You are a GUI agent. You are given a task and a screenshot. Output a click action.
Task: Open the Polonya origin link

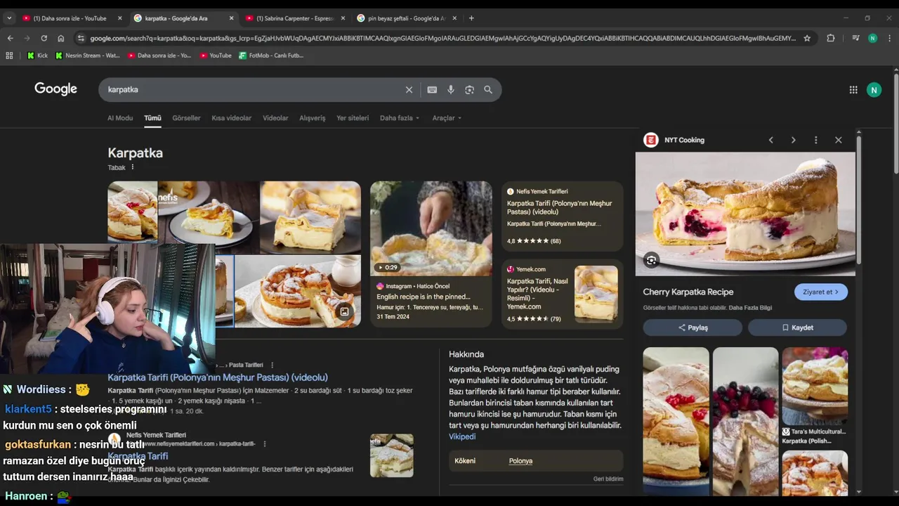click(x=520, y=461)
